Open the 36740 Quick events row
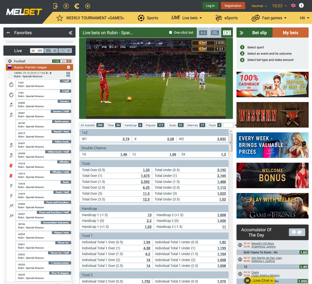This screenshot has height=284, width=312. pos(43,125)
